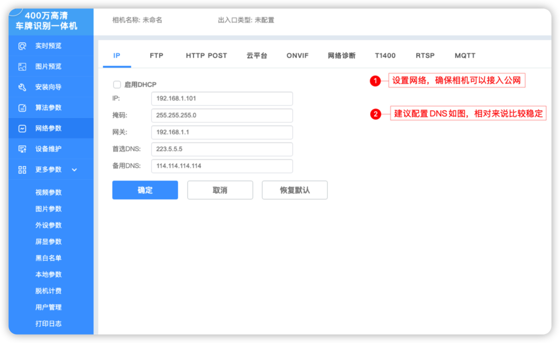Open the 网络诊断 tab
The image size is (560, 343).
[x=341, y=55]
